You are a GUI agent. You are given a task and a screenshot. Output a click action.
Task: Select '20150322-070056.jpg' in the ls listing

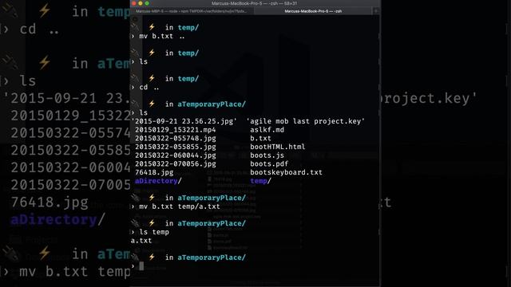coord(176,163)
